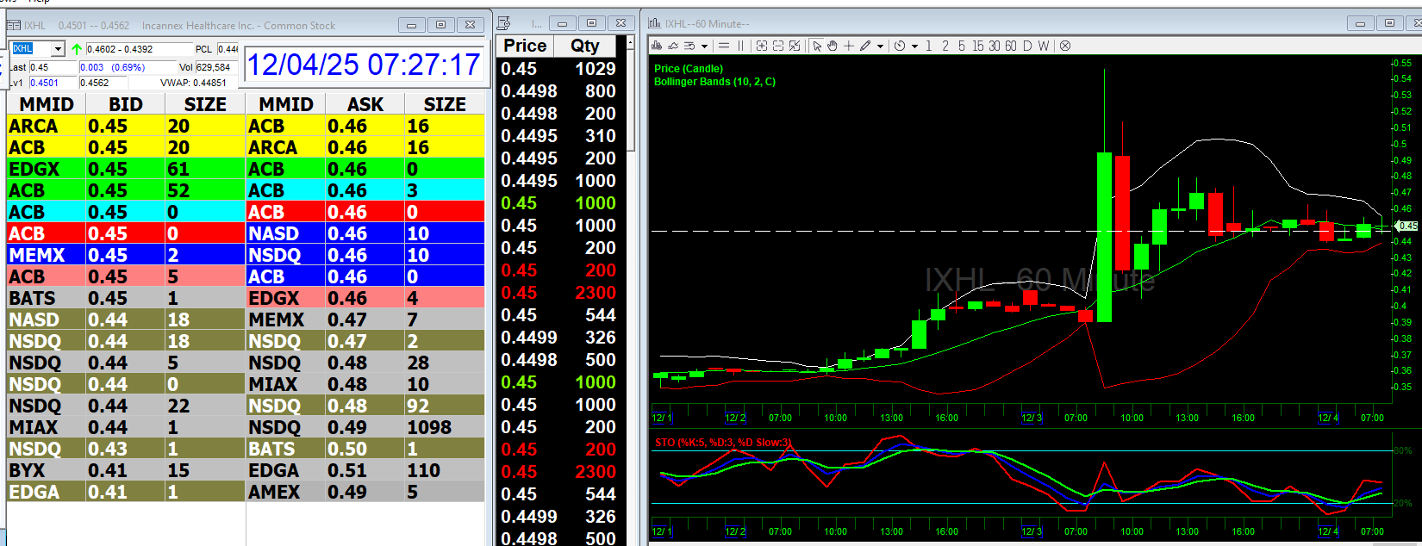
Task: Sort by BID column header
Action: [x=125, y=104]
